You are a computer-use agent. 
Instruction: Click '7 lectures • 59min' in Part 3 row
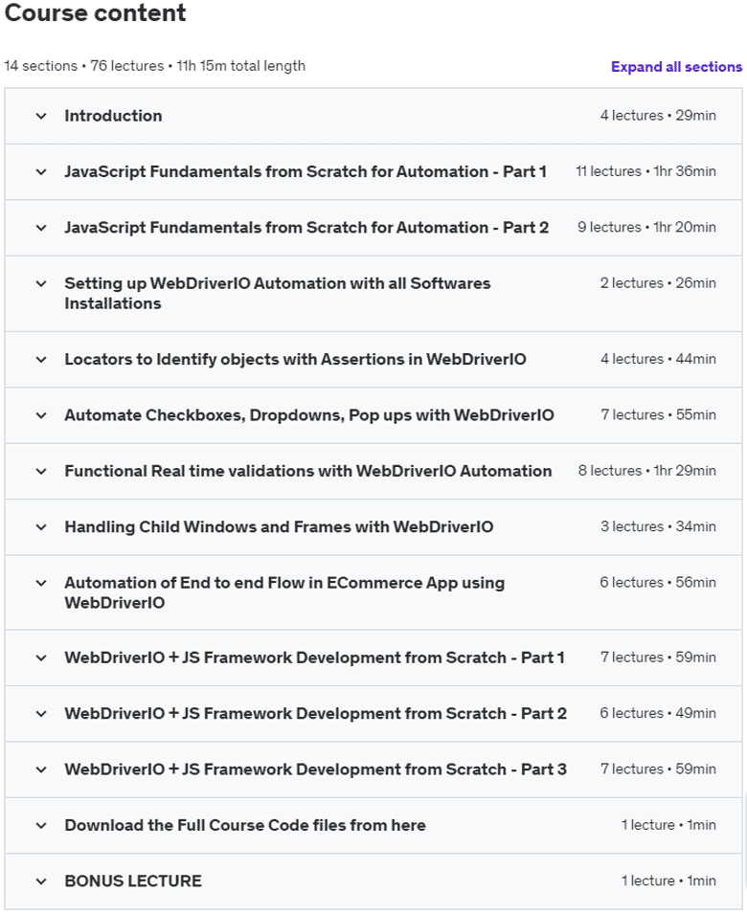pos(658,769)
